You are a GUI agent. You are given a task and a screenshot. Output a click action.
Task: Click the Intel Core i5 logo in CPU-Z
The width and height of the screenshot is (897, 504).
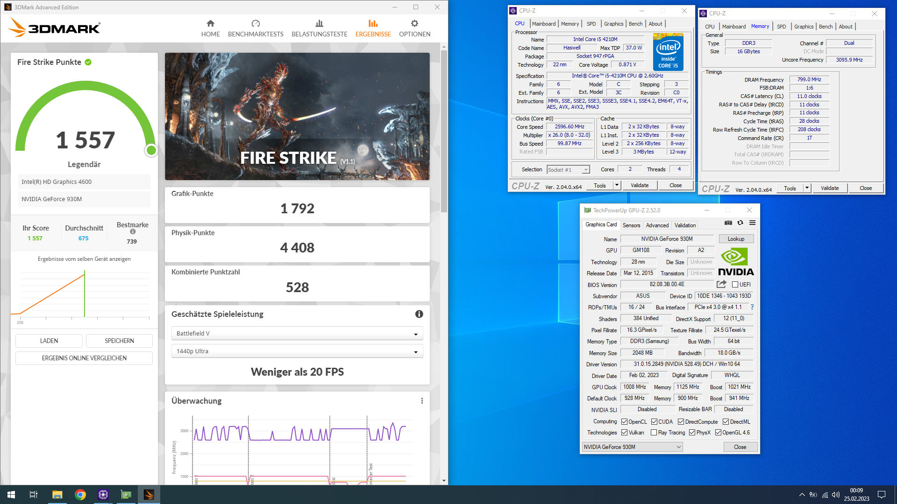tap(668, 52)
